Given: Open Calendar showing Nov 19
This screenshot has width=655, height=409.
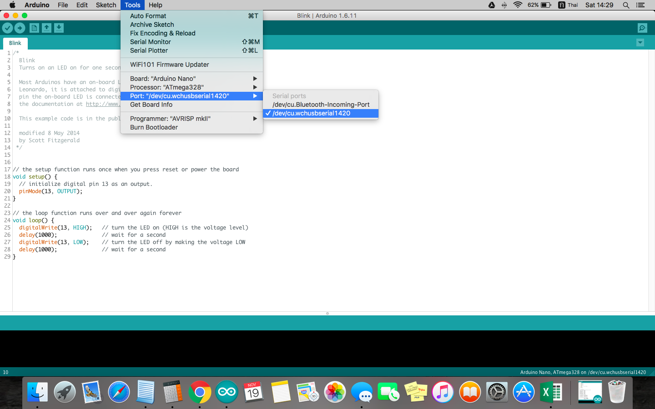Looking at the screenshot, I should click(254, 392).
